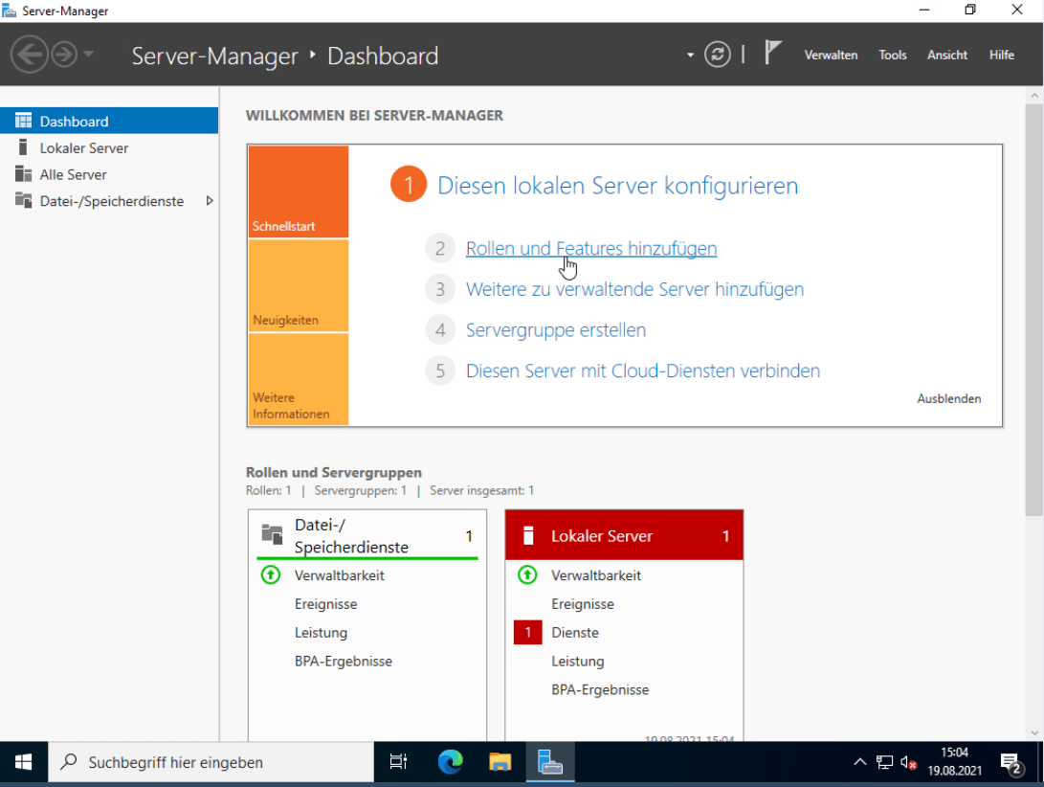Click Leistung in Lokaler Server tile
The image size is (1044, 787).
tap(577, 661)
